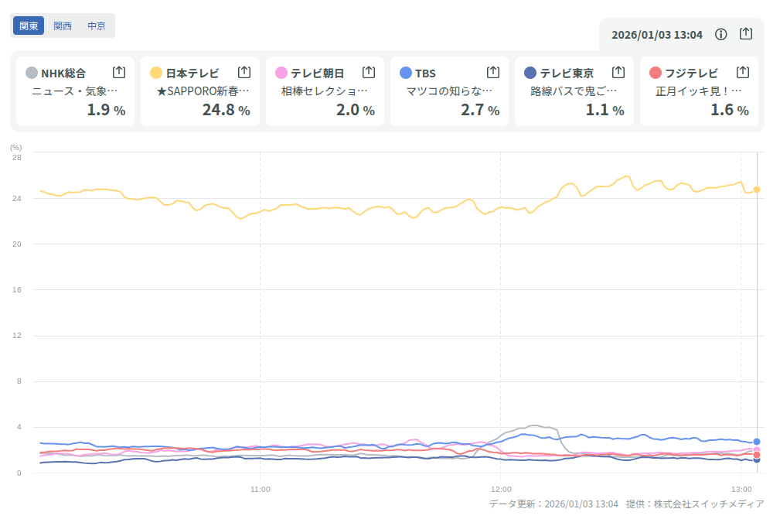Screen dimensions: 780x526
Task: Click the share icon on テレビ東京 card
Action: tap(618, 72)
